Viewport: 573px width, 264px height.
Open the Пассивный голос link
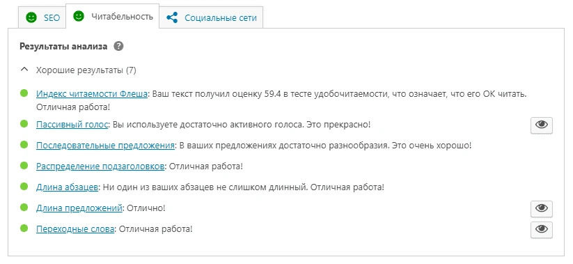pos(72,125)
